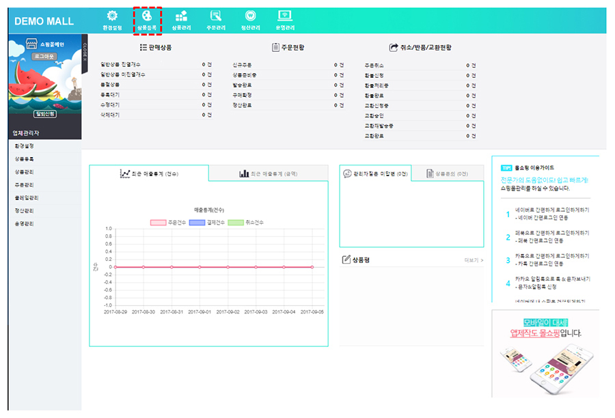Image resolution: width=615 pixels, height=418 pixels.
Task: Click the 환불완료 row
Action: tap(420, 96)
